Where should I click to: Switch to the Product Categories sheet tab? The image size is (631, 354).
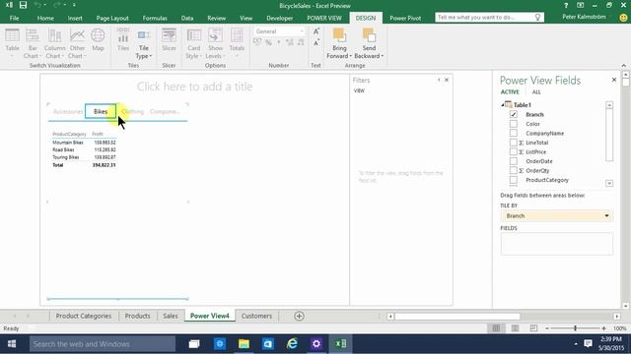click(x=83, y=316)
